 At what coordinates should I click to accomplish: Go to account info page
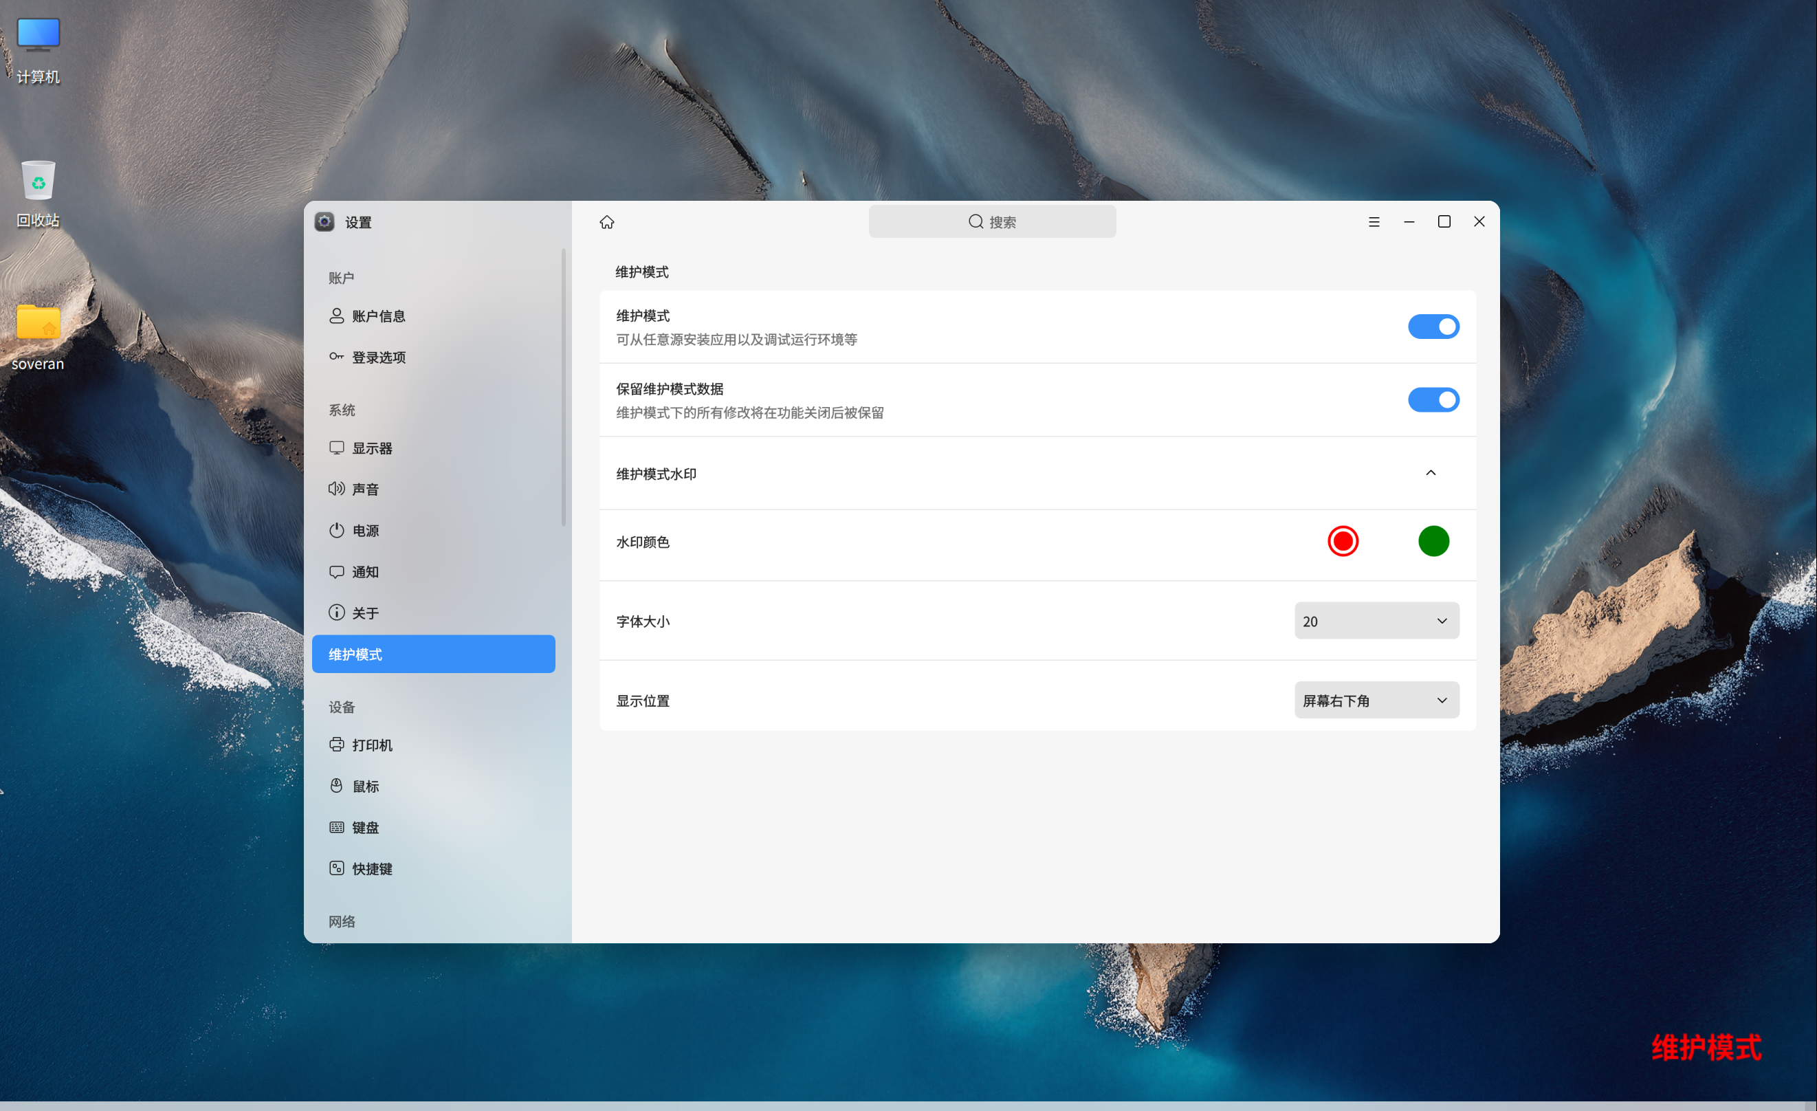(x=377, y=316)
